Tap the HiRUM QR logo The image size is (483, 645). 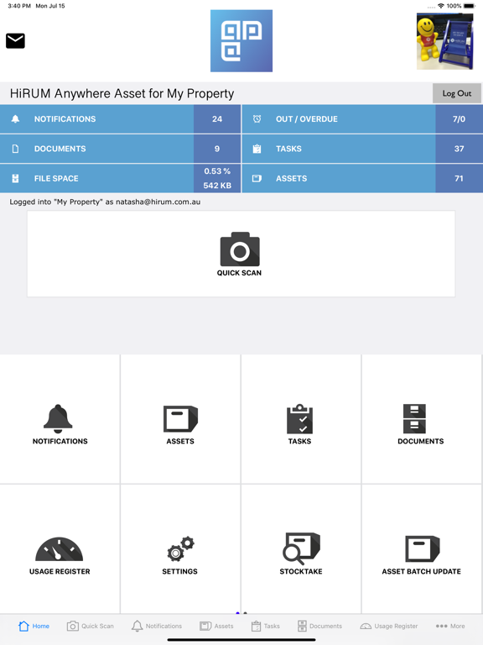pyautogui.click(x=241, y=40)
